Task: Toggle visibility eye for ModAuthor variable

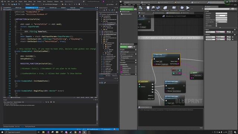Action: (136, 66)
